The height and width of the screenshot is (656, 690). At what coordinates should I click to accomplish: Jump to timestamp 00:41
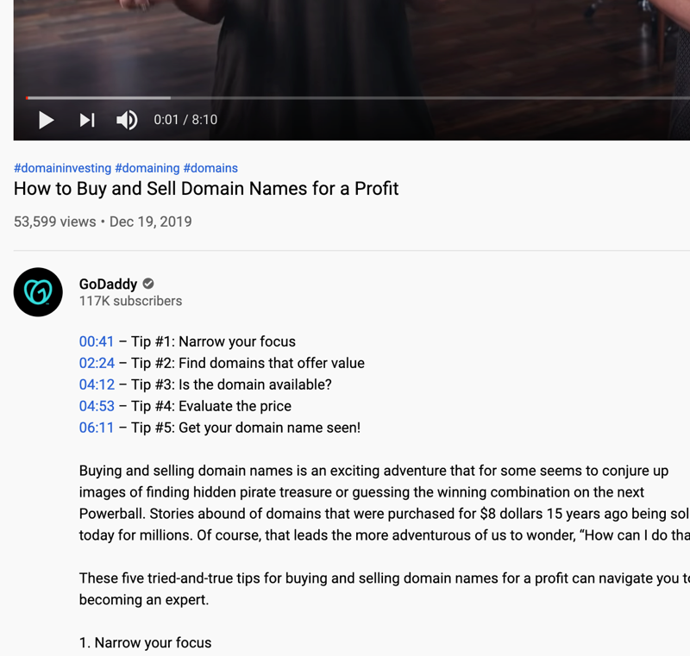point(97,341)
